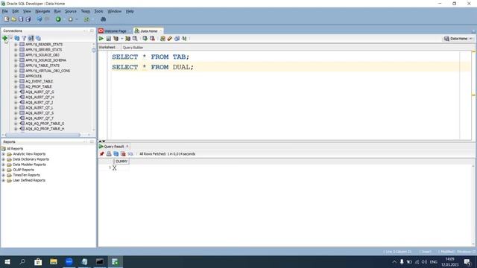Open the Tools menu
Viewport: 477px width, 268px height.
[98, 11]
